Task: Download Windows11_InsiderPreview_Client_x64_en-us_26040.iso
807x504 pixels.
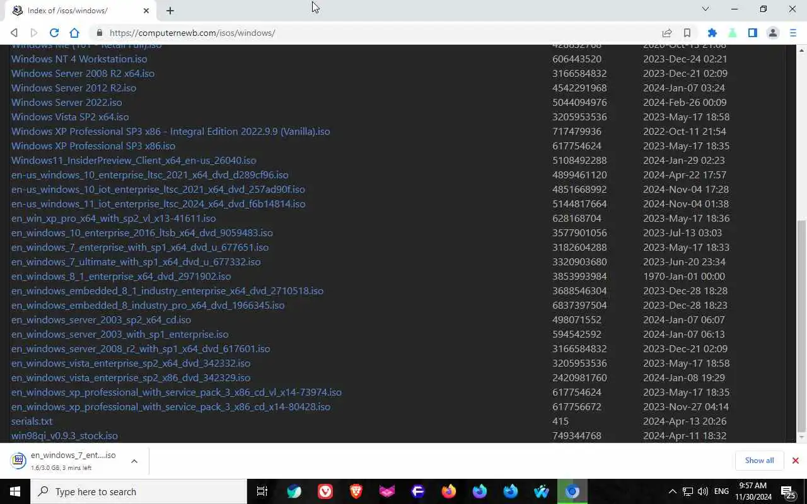Action: click(x=134, y=160)
